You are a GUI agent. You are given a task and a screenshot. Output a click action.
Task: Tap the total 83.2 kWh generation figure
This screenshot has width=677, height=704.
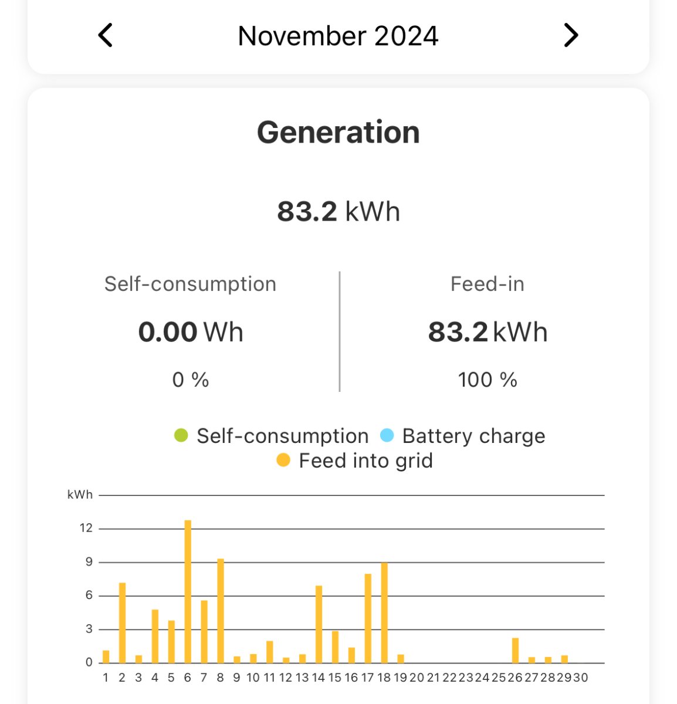click(338, 211)
